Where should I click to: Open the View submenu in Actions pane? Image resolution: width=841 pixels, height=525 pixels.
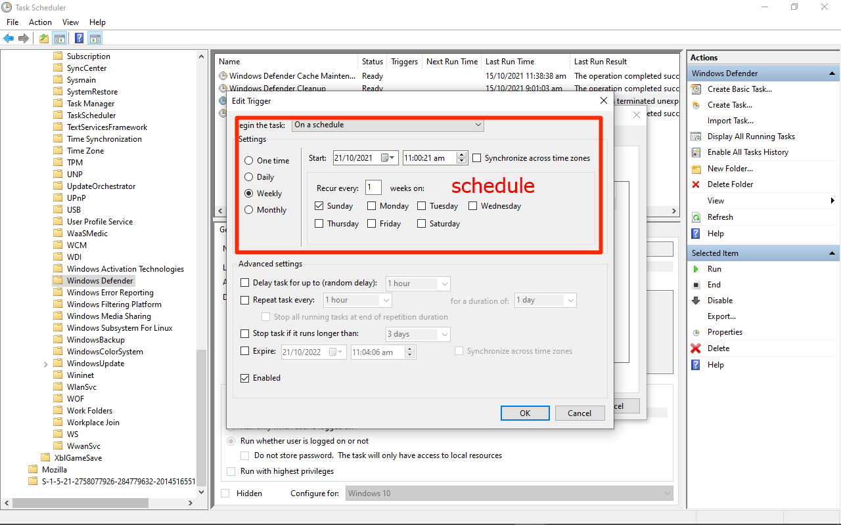click(762, 201)
